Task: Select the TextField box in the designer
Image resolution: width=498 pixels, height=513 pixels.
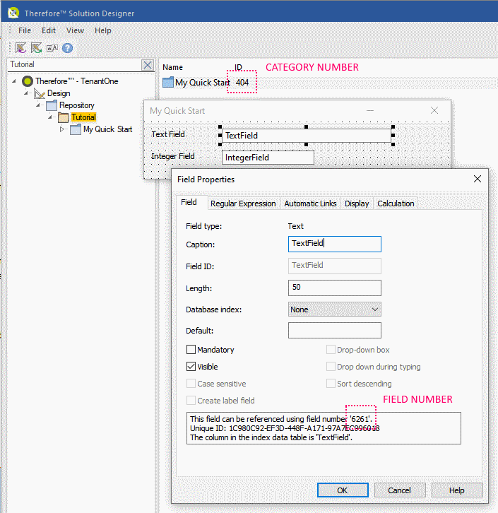Action: point(307,136)
